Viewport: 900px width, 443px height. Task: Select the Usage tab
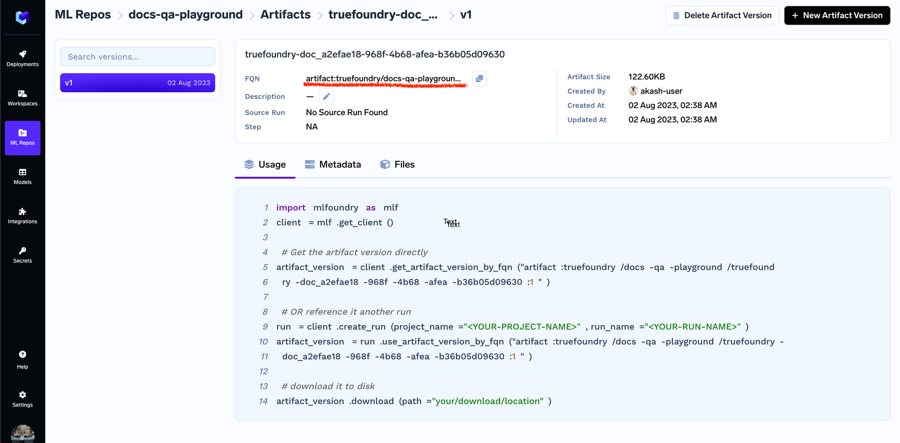[x=265, y=164]
